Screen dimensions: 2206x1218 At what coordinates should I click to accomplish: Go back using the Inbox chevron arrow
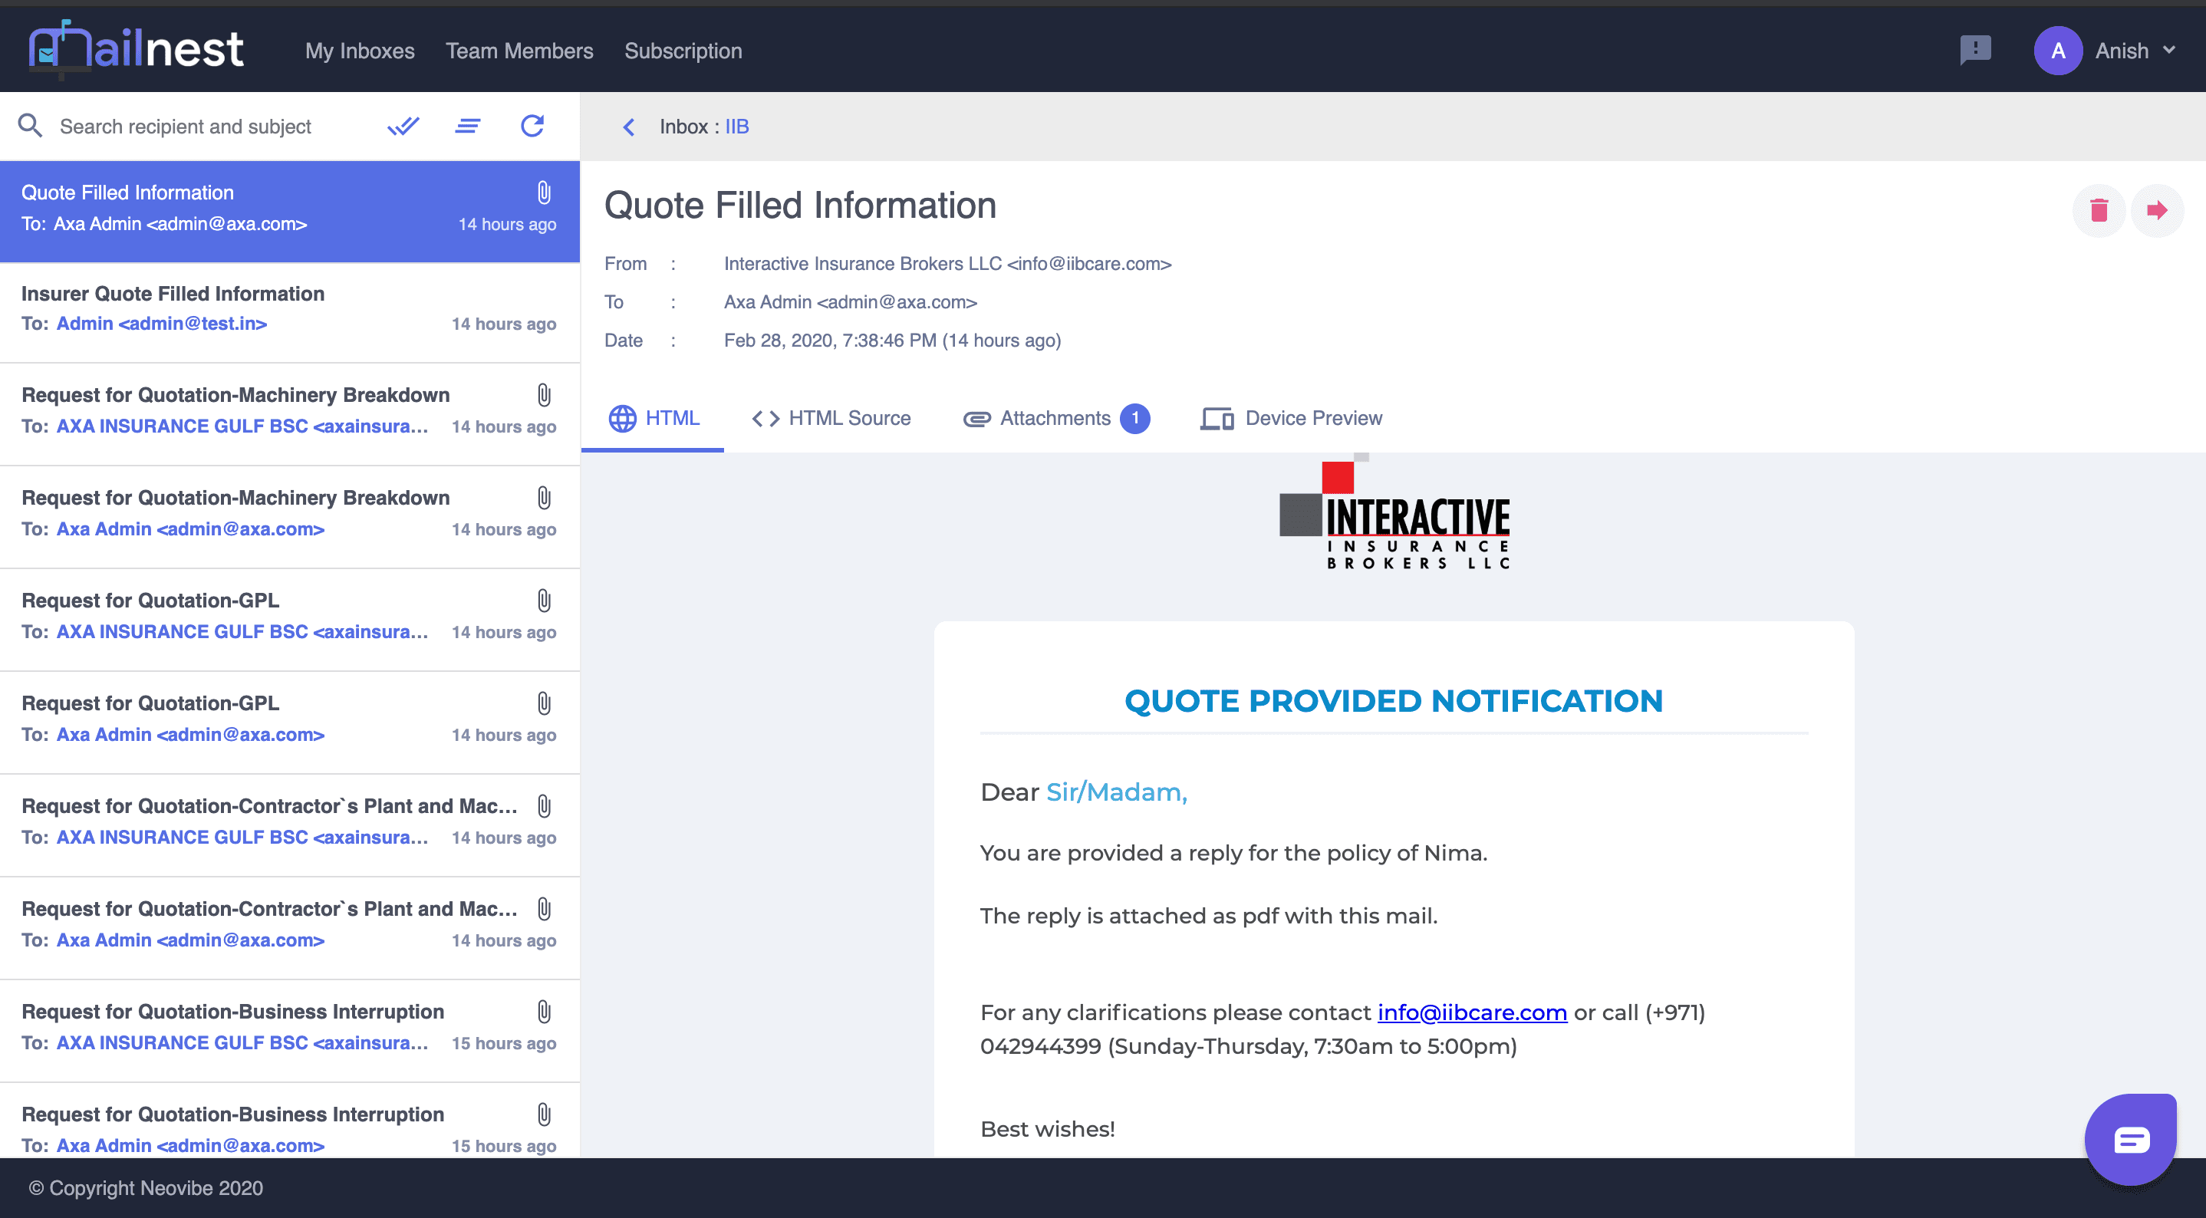(x=628, y=127)
